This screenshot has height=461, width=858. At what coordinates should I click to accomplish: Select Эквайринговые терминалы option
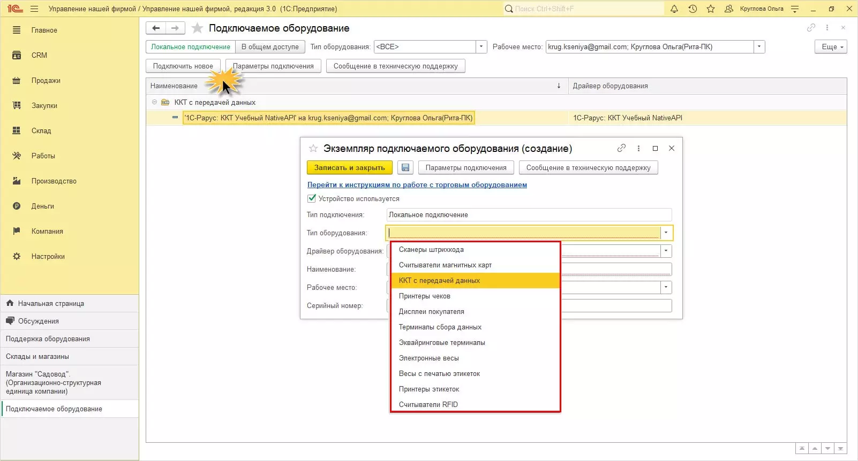click(476, 343)
